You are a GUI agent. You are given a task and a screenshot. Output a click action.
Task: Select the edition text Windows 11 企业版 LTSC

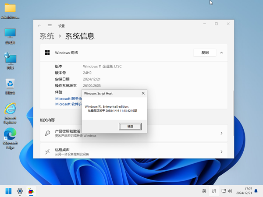point(102,67)
